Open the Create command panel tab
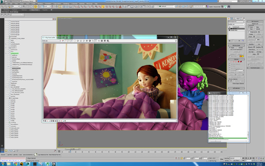The height and width of the screenshot is (166, 265). [x=229, y=19]
